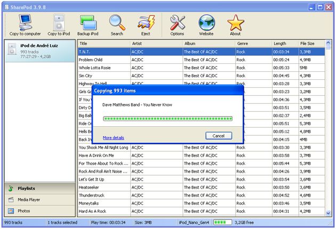Sort the list by File Size column

pyautogui.click(x=312, y=44)
